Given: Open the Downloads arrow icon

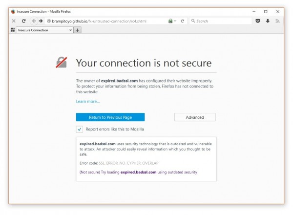Looking at the screenshot, I should [x=268, y=21].
